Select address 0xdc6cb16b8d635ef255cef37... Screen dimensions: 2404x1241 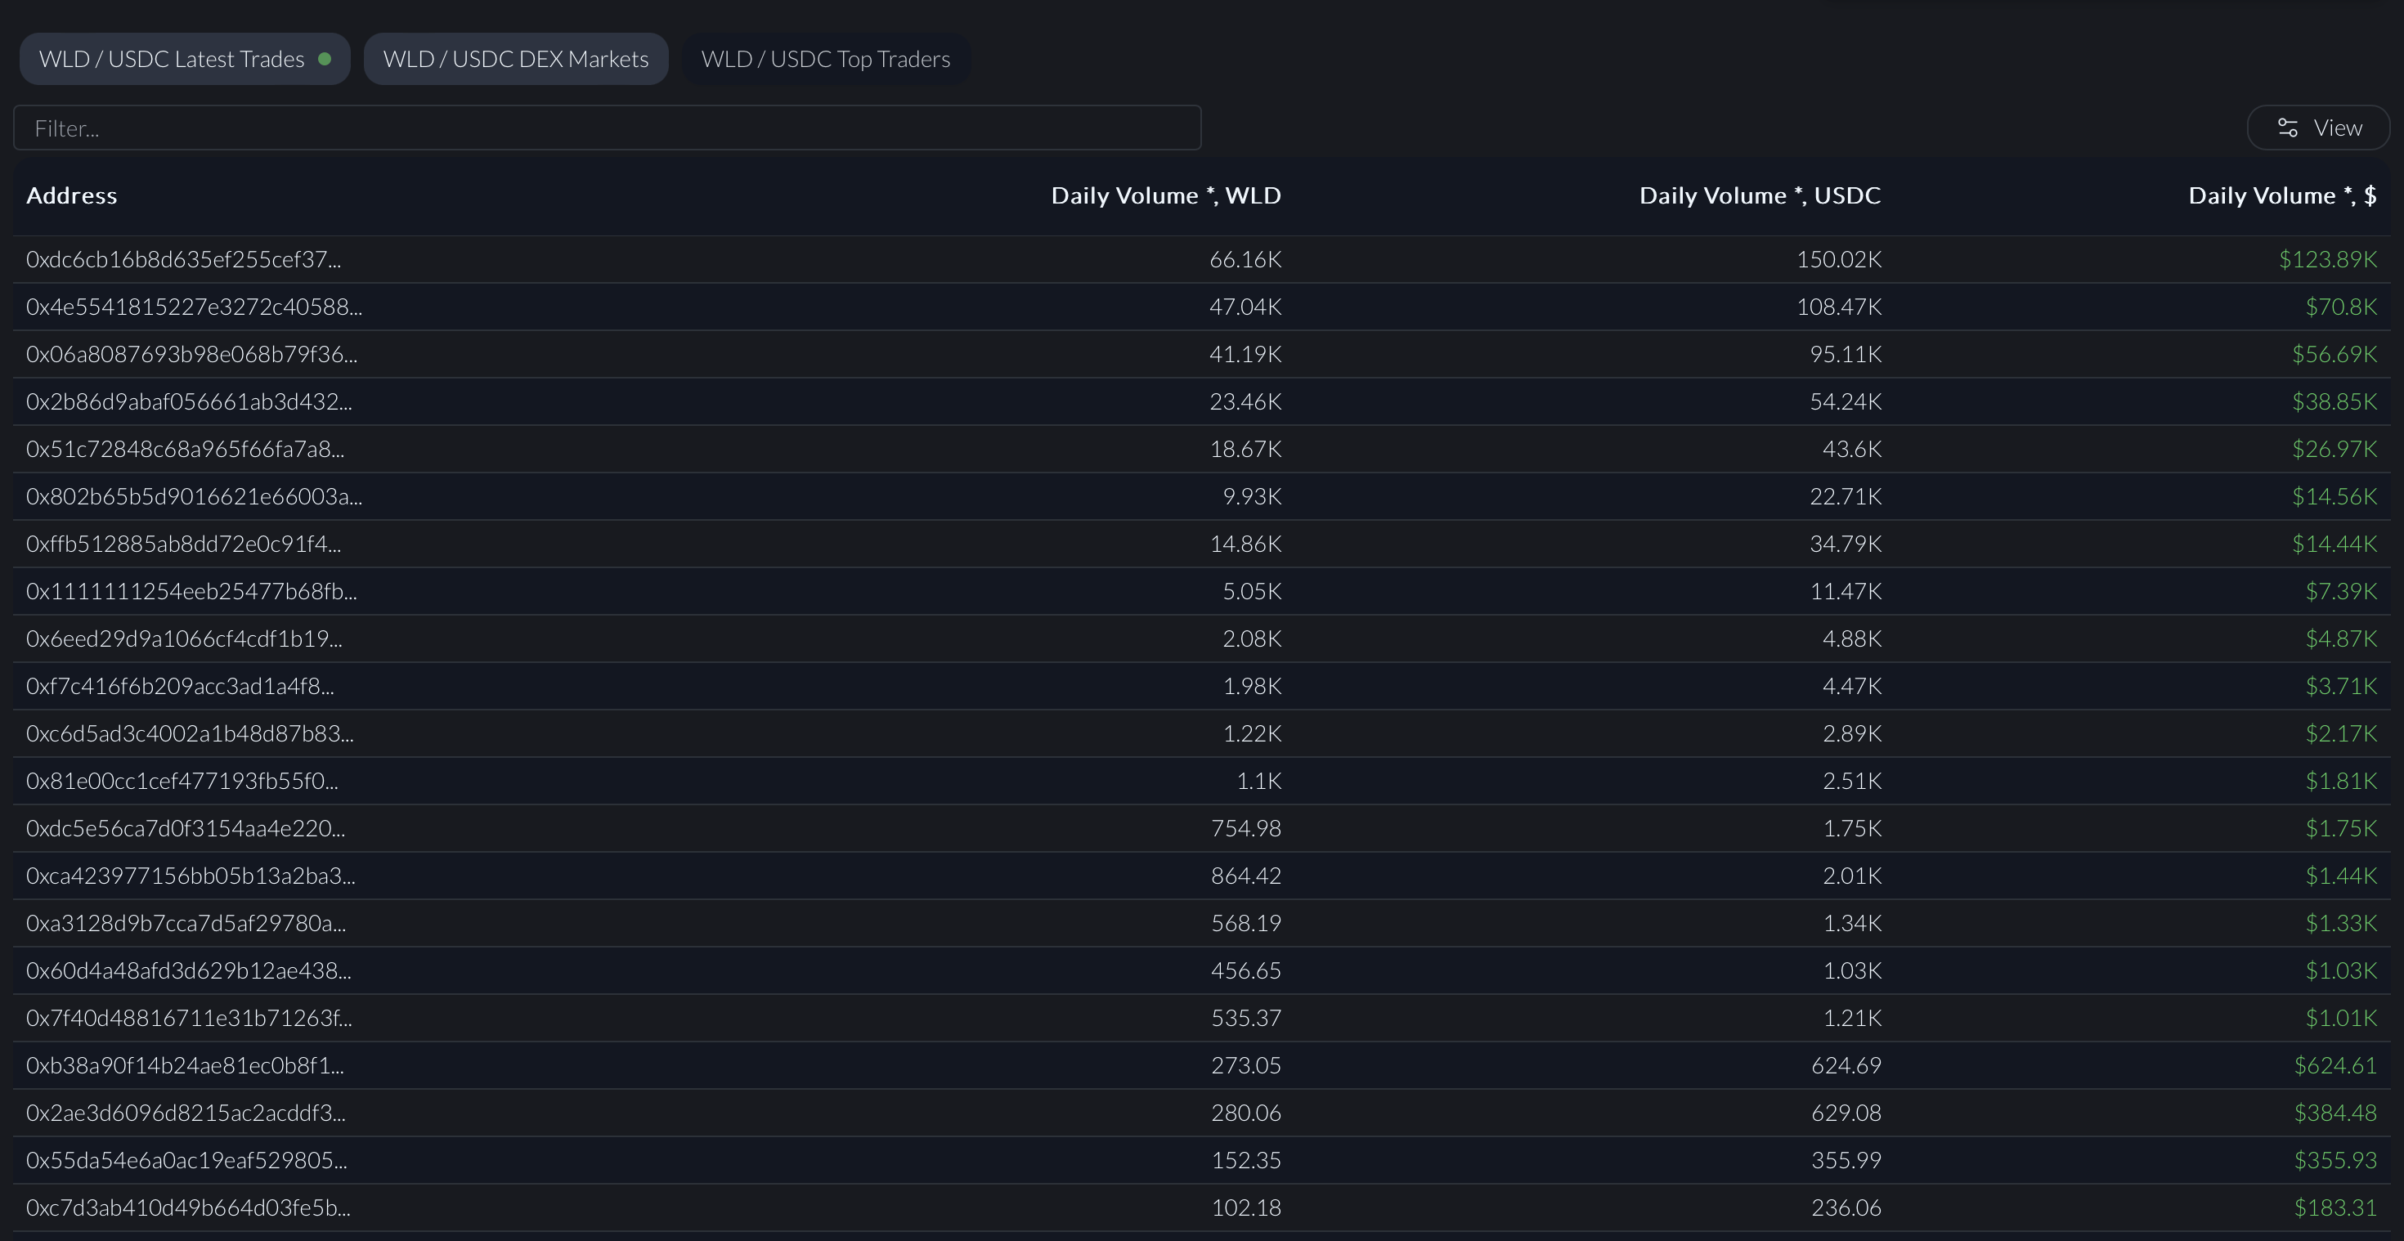tap(184, 259)
